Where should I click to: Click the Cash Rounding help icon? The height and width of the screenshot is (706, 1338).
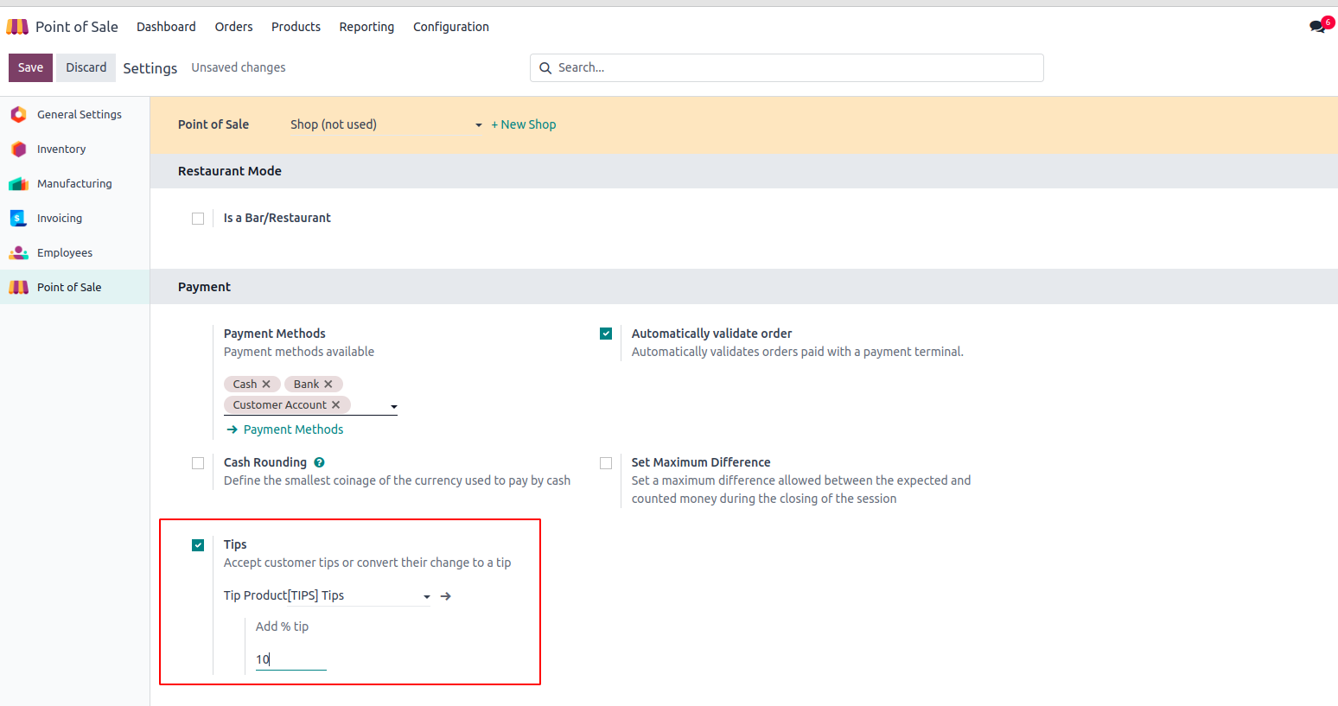319,462
